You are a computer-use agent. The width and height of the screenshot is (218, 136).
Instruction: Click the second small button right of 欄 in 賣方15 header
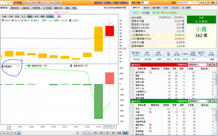[x=215, y=101]
